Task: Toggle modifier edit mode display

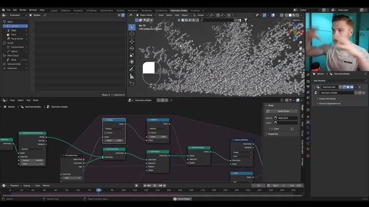Action: tap(344, 87)
